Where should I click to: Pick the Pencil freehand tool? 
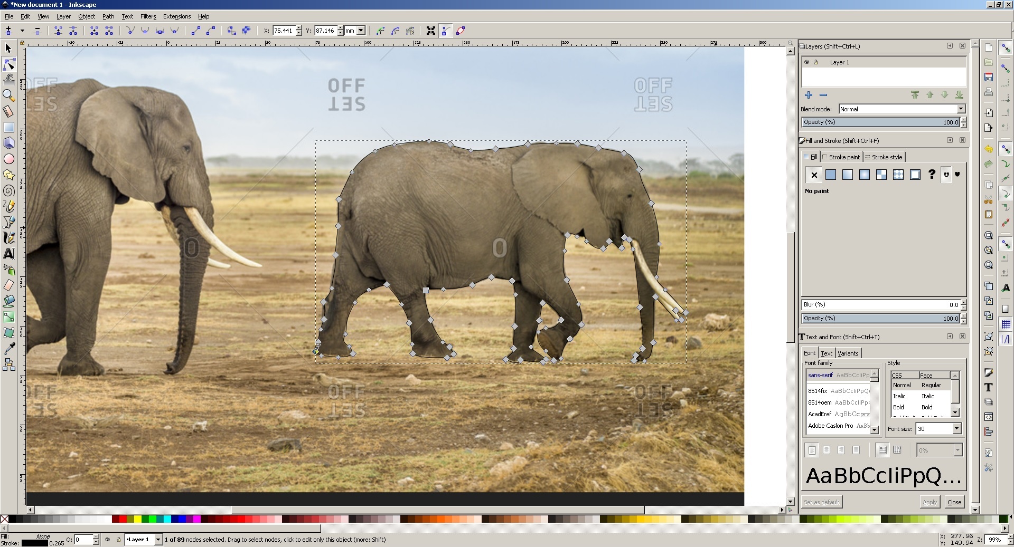pos(8,206)
